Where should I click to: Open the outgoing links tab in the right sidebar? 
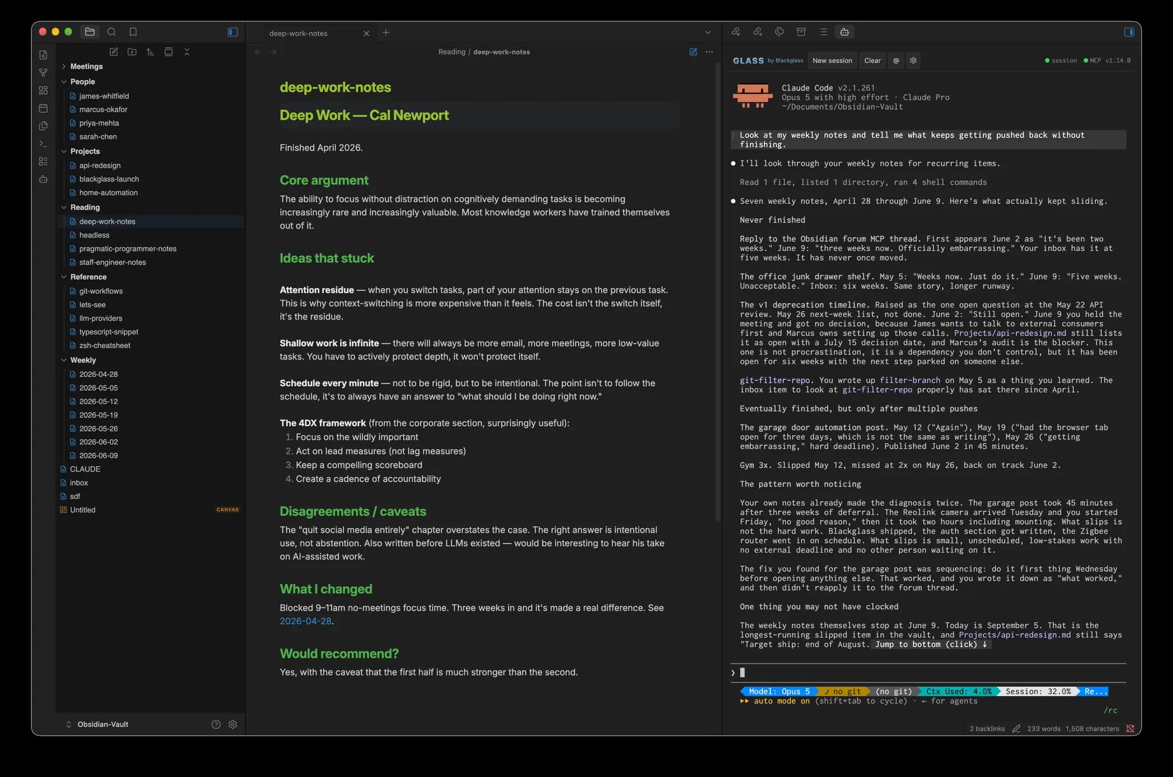pyautogui.click(x=758, y=32)
